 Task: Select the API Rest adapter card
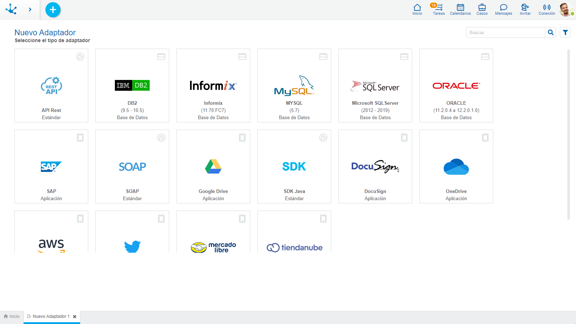(x=51, y=86)
